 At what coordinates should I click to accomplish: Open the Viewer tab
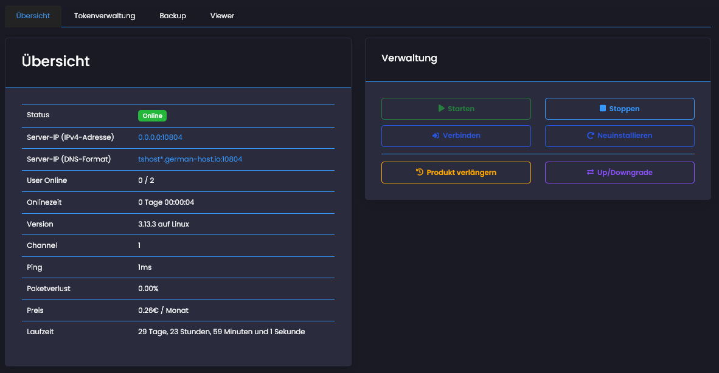pos(222,16)
